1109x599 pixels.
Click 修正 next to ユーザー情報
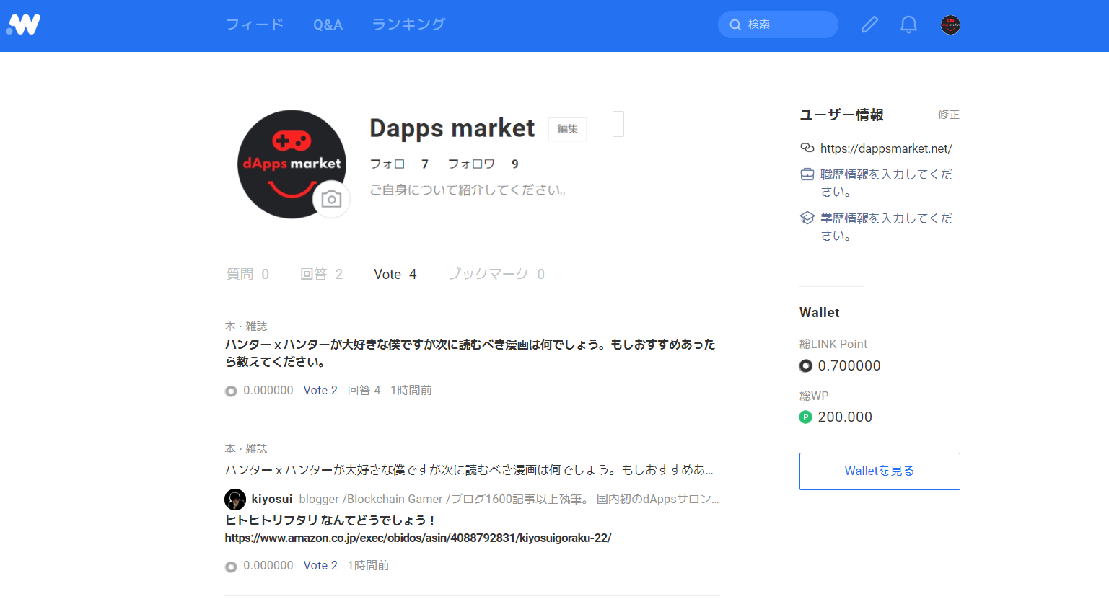pyautogui.click(x=949, y=115)
